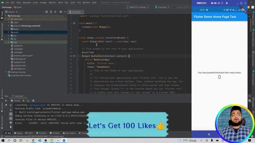Open Project panel settings gear

coord(61,12)
